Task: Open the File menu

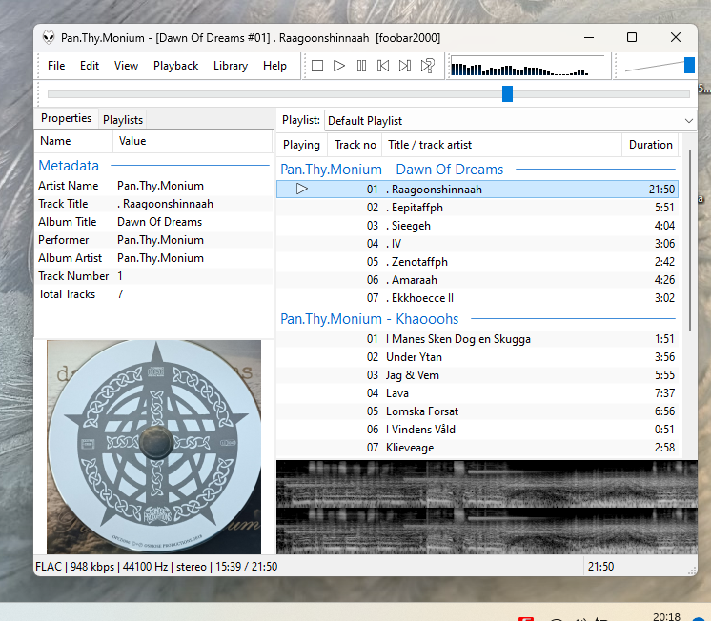Action: 56,66
